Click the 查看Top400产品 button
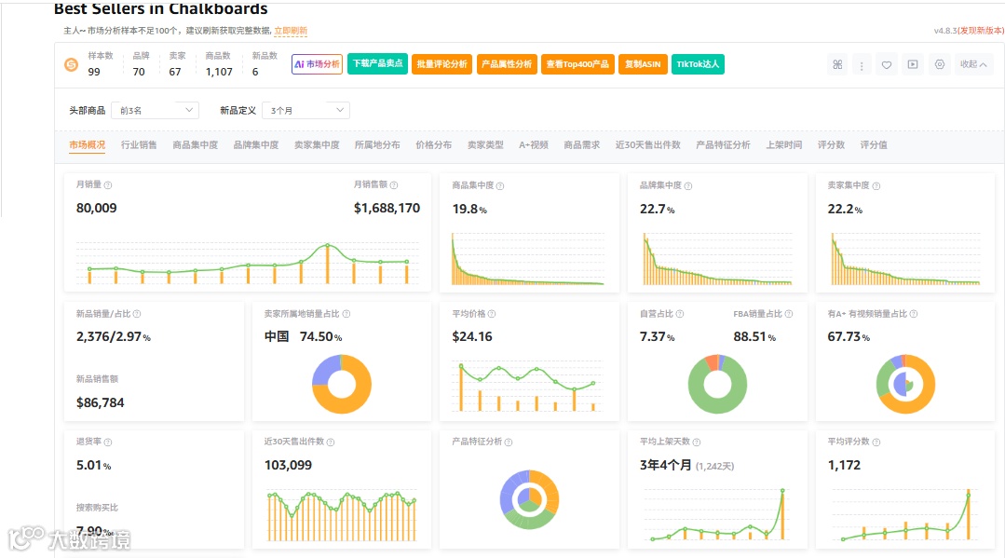Viewport: 1005px width, 558px height. coord(577,64)
